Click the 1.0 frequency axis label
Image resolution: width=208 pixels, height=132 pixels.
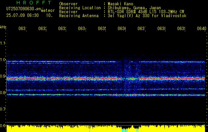(x=3, y=60)
